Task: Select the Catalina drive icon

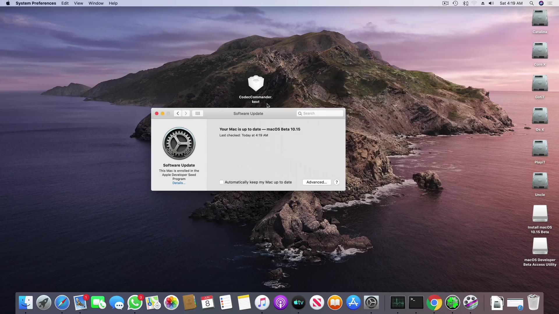Action: coord(539,19)
